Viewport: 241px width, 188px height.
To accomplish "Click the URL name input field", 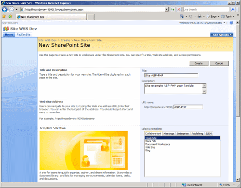I will click(x=188, y=107).
